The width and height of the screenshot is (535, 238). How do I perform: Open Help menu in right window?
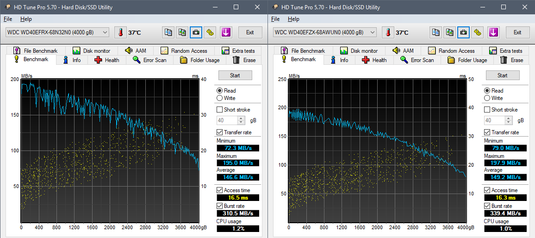[x=293, y=19]
